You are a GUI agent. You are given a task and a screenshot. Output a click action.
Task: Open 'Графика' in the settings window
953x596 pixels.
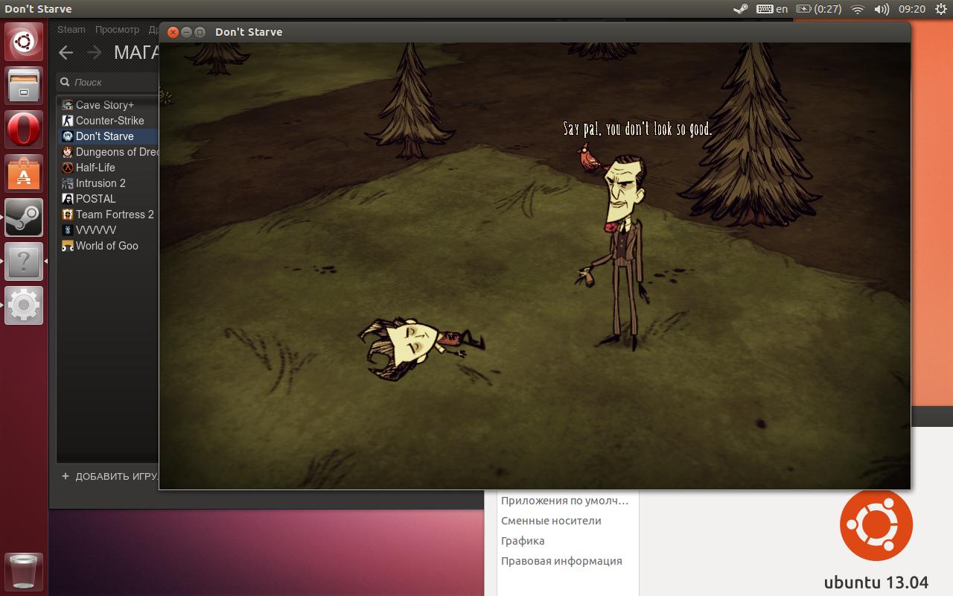[x=523, y=541]
